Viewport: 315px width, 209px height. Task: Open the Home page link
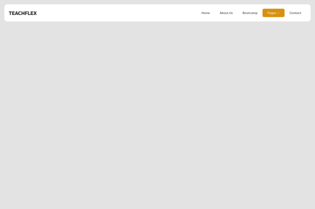click(x=206, y=13)
